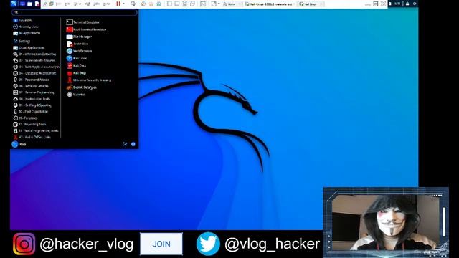Click the JOIN button in the banner
The image size is (459, 258).
click(x=161, y=244)
